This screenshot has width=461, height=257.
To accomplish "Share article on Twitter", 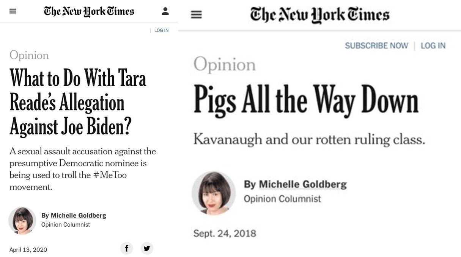I will (147, 248).
